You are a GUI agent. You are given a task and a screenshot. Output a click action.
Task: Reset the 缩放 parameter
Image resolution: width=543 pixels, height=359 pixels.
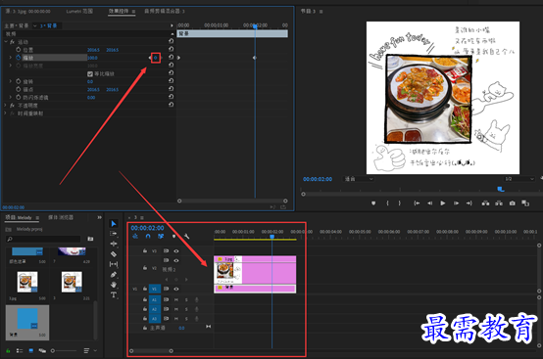tap(172, 57)
